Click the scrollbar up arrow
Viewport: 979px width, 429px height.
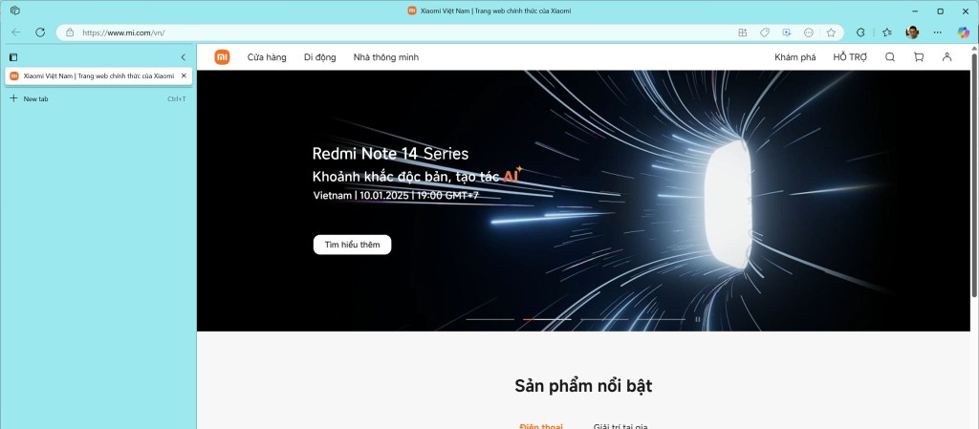pyautogui.click(x=974, y=48)
